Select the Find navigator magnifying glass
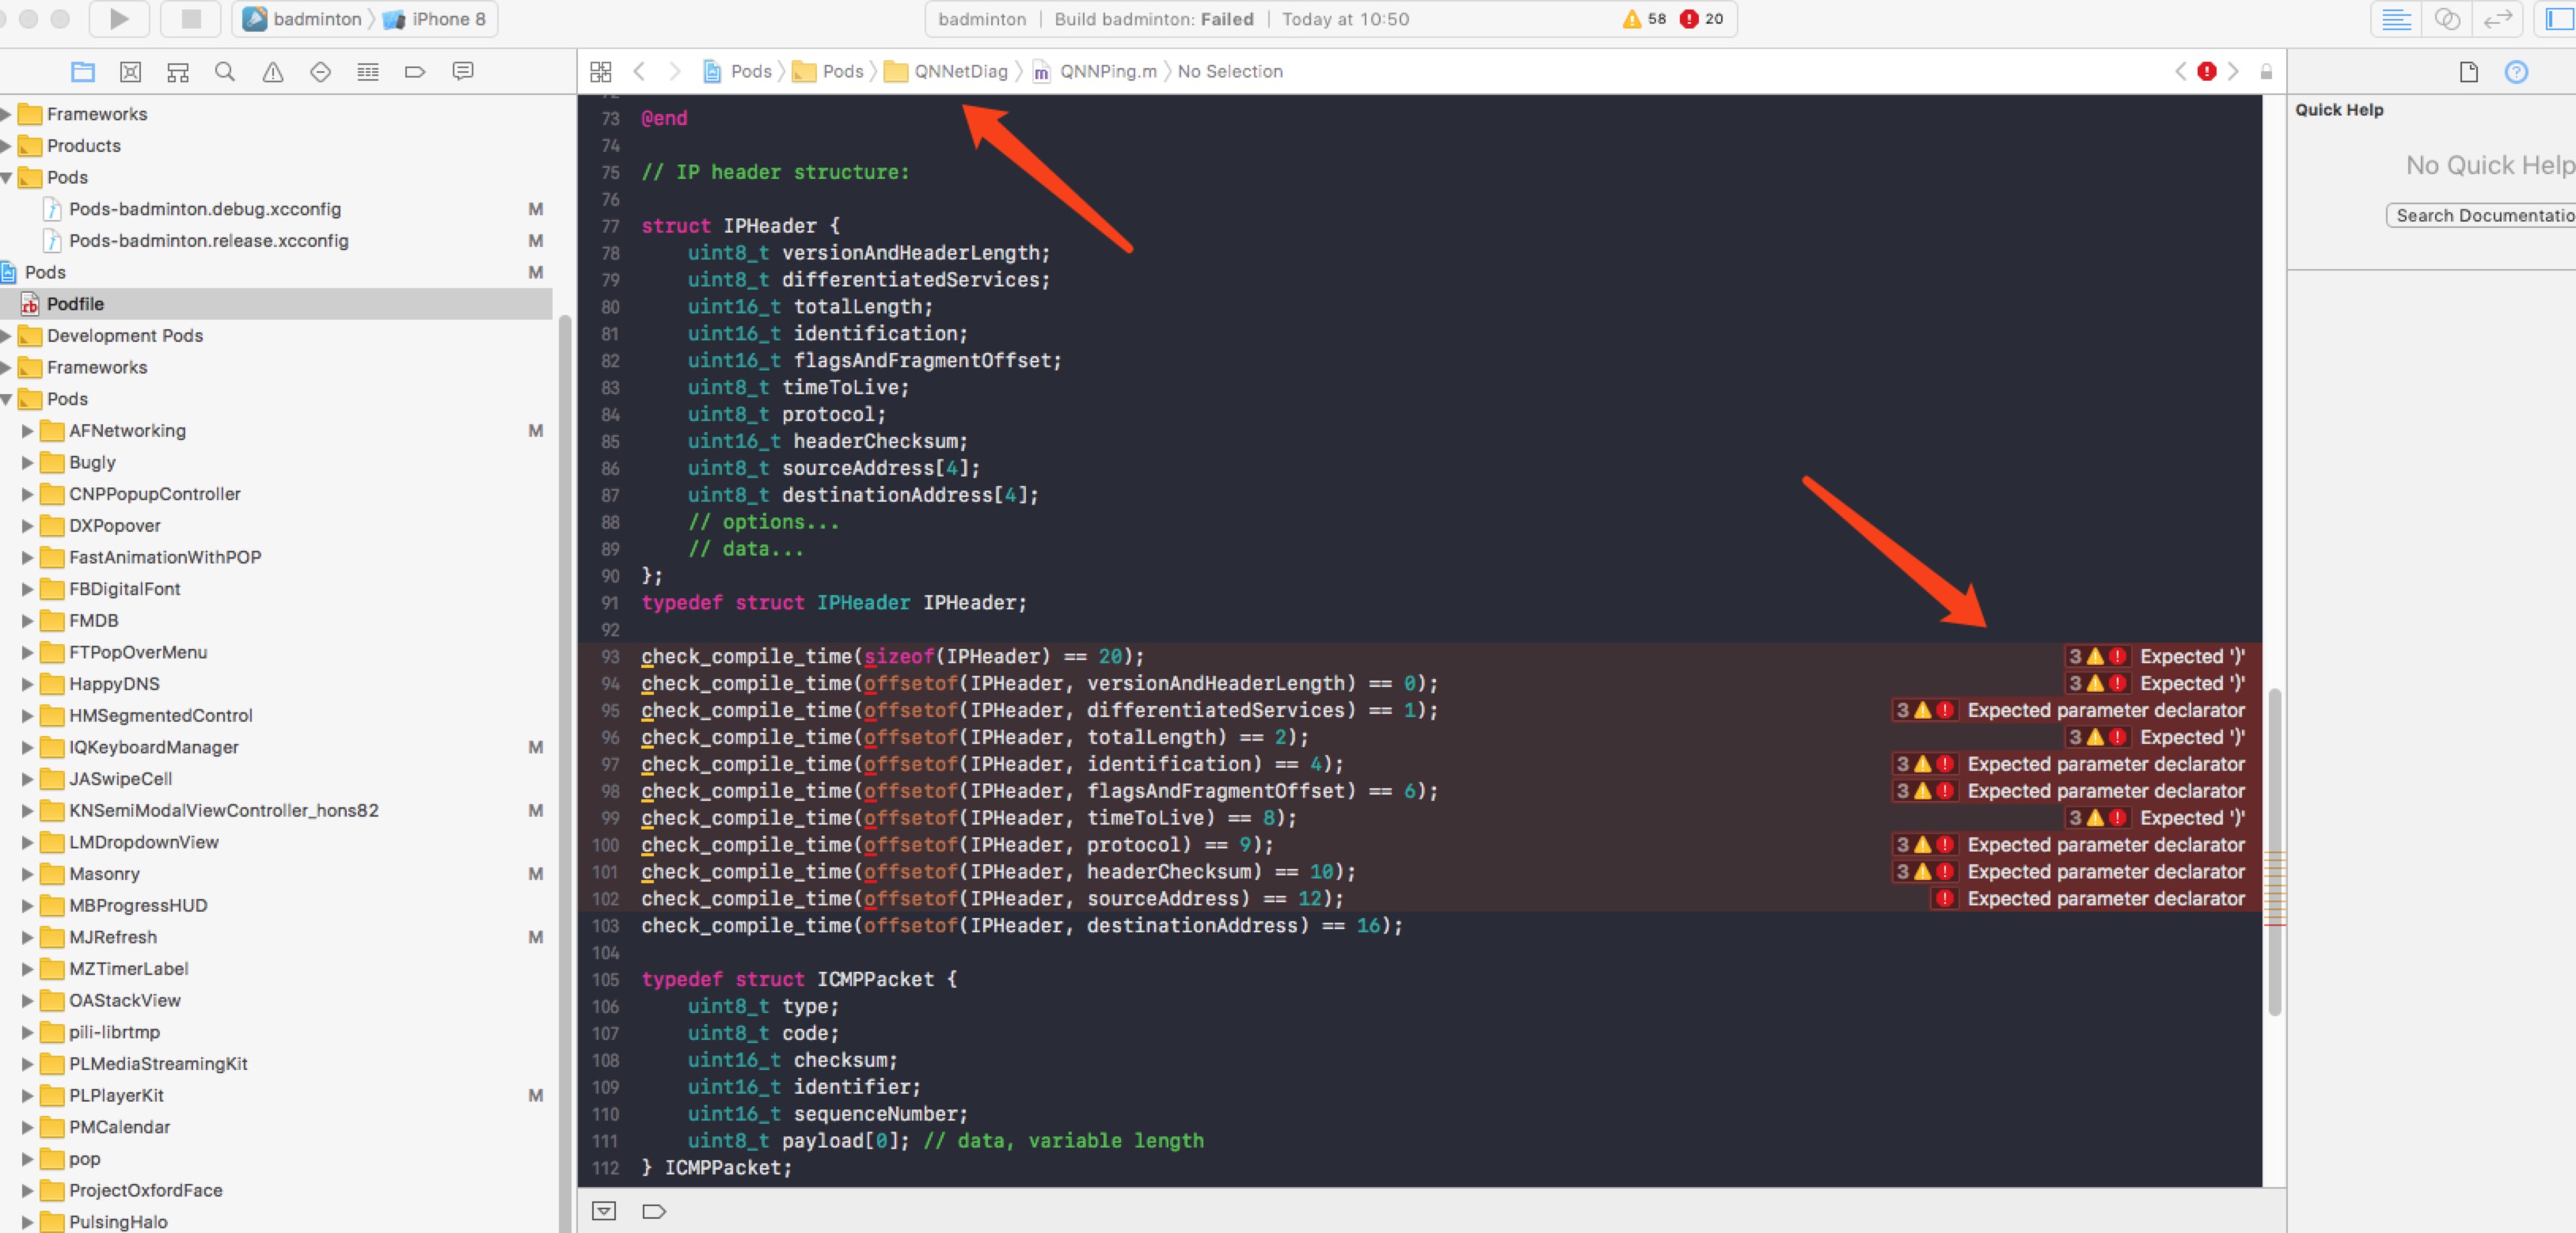This screenshot has height=1233, width=2576. pos(225,71)
